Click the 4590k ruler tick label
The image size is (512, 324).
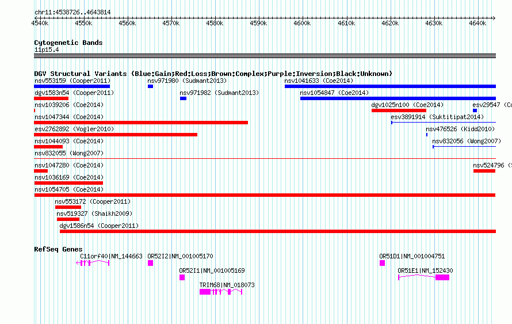(259, 23)
